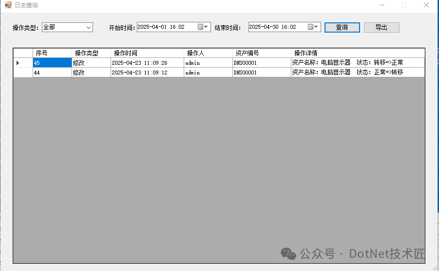Click the 结束时间 dropdown arrow
The height and width of the screenshot is (271, 439).
tap(316, 27)
